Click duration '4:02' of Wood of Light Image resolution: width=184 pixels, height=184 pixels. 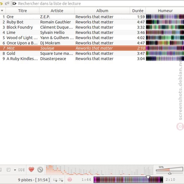click(x=141, y=38)
